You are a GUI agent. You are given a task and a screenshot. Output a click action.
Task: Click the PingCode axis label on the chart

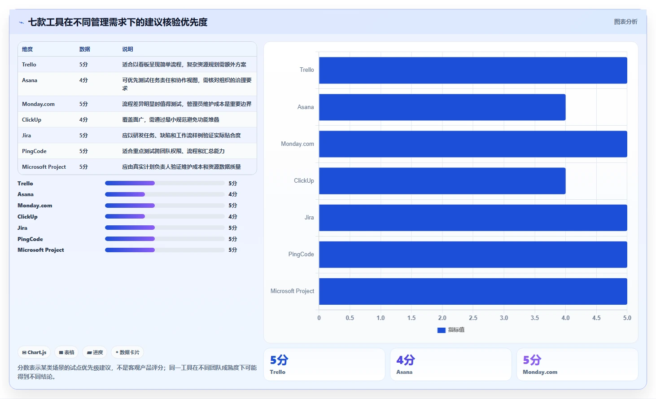[301, 254]
